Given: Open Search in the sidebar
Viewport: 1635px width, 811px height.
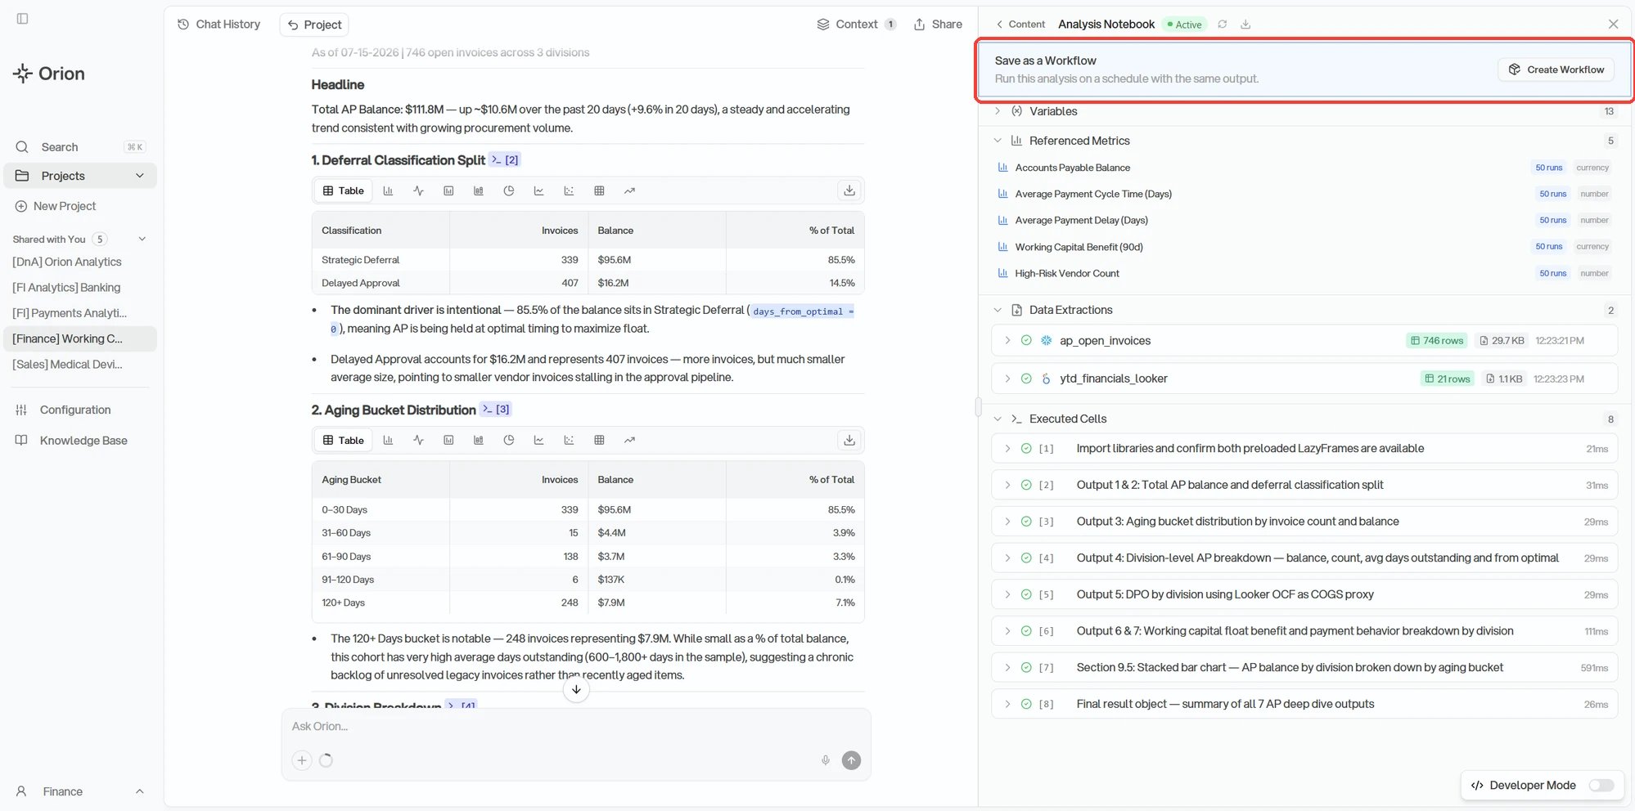Looking at the screenshot, I should 79,147.
